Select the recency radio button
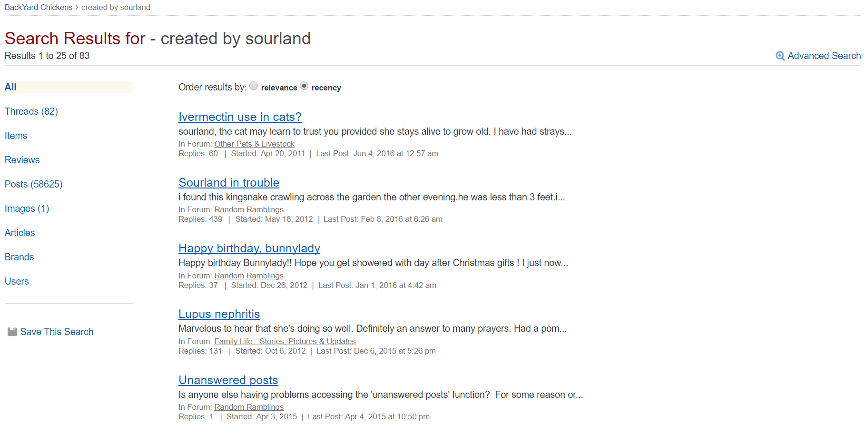This screenshot has height=435, width=866. pyautogui.click(x=305, y=86)
